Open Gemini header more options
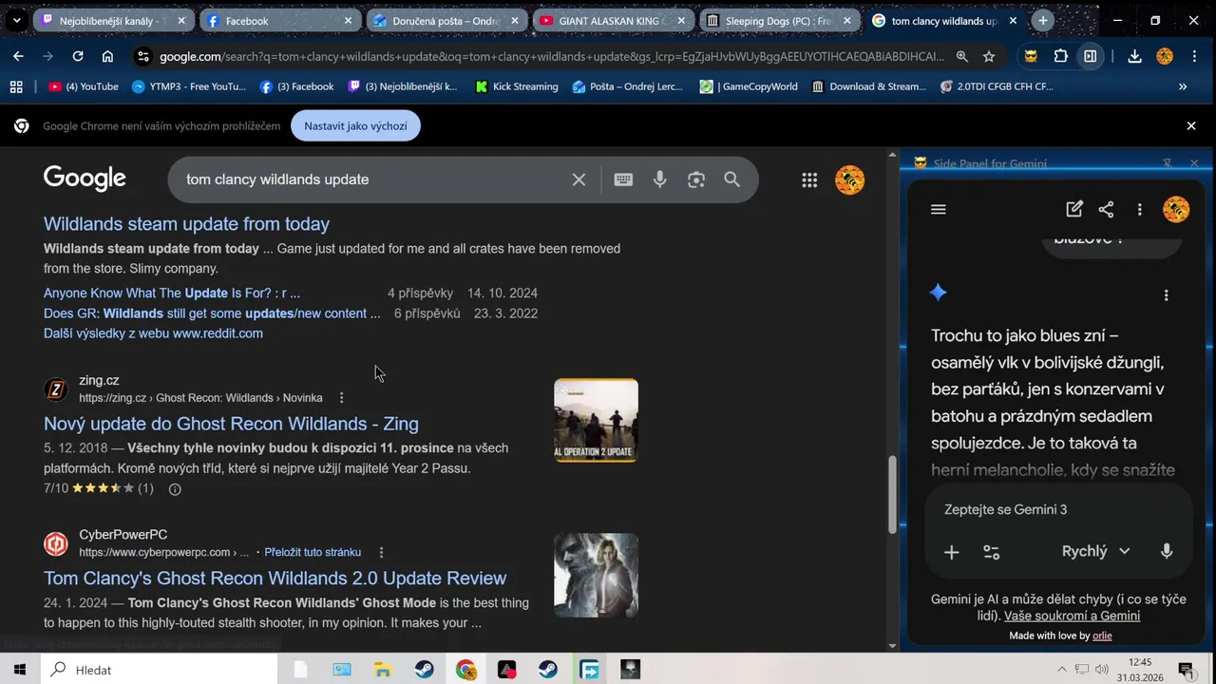The image size is (1216, 684). click(1139, 210)
